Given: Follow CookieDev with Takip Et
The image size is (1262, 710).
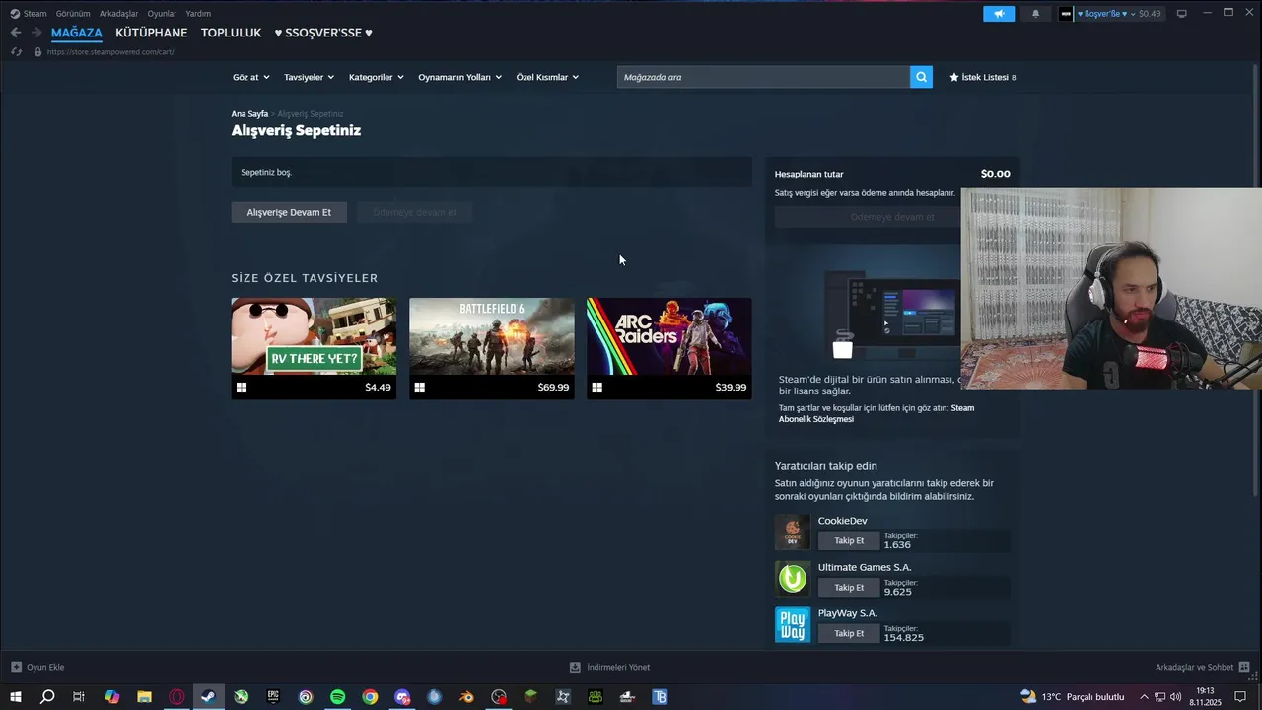Looking at the screenshot, I should click(x=849, y=540).
